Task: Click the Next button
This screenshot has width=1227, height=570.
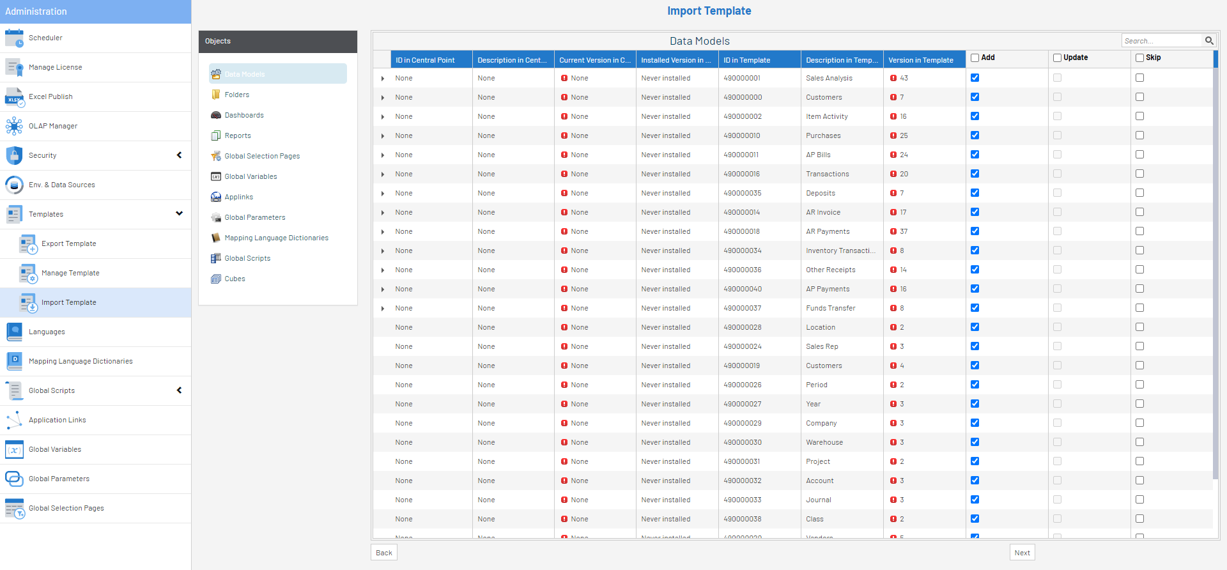Action: 1022,553
